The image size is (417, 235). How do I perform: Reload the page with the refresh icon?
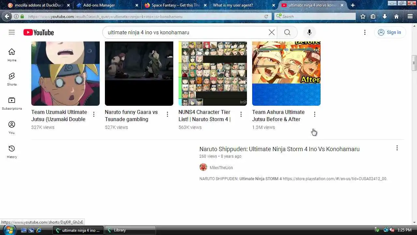[266, 16]
